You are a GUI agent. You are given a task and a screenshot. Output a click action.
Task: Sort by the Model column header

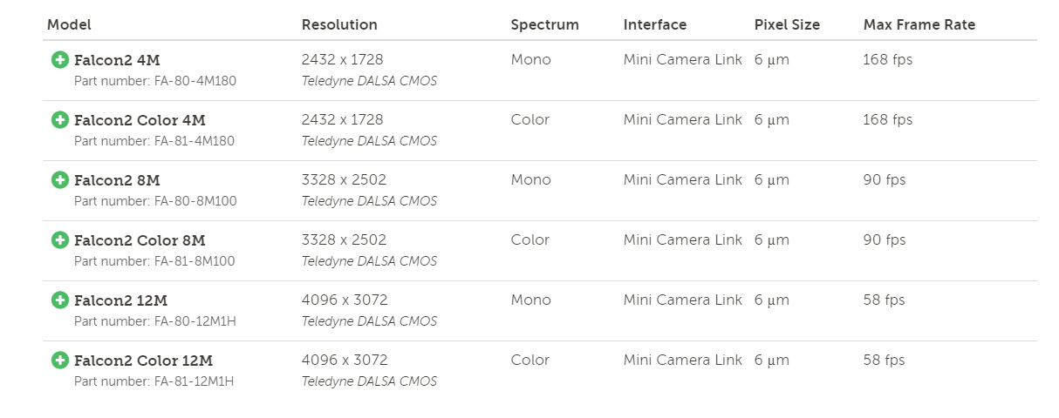coord(69,24)
